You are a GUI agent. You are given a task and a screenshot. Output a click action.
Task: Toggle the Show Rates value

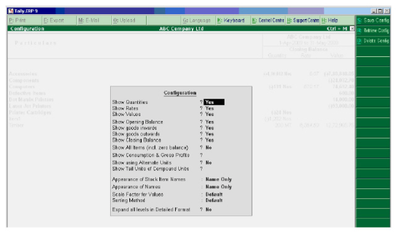point(210,109)
